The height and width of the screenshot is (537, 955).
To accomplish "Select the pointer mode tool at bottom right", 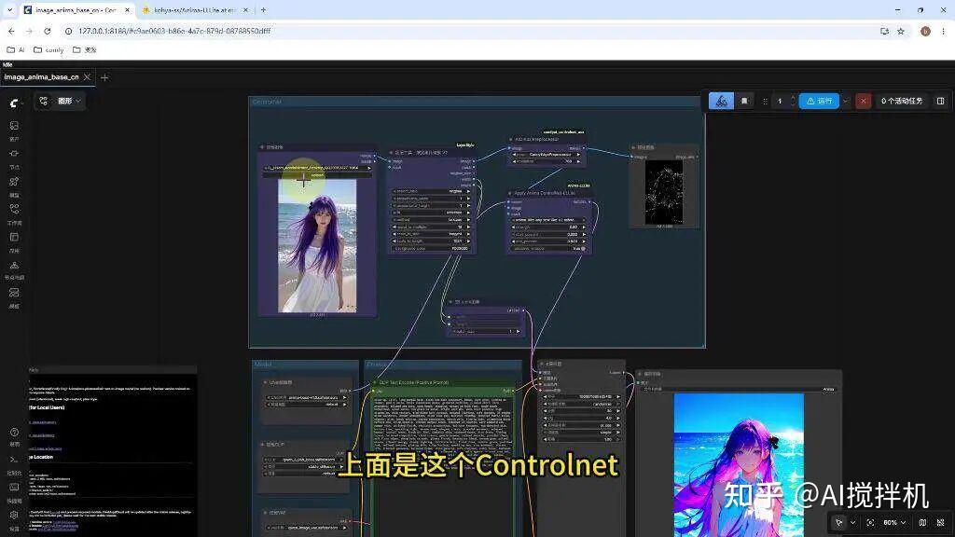I will [x=839, y=522].
